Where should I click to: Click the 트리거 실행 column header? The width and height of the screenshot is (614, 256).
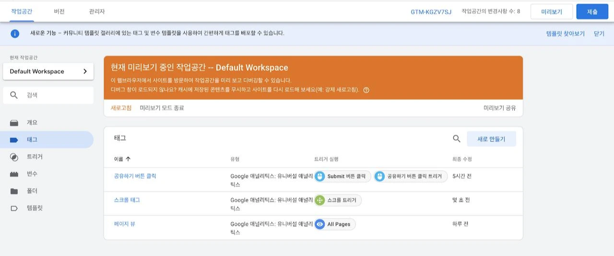(x=326, y=159)
